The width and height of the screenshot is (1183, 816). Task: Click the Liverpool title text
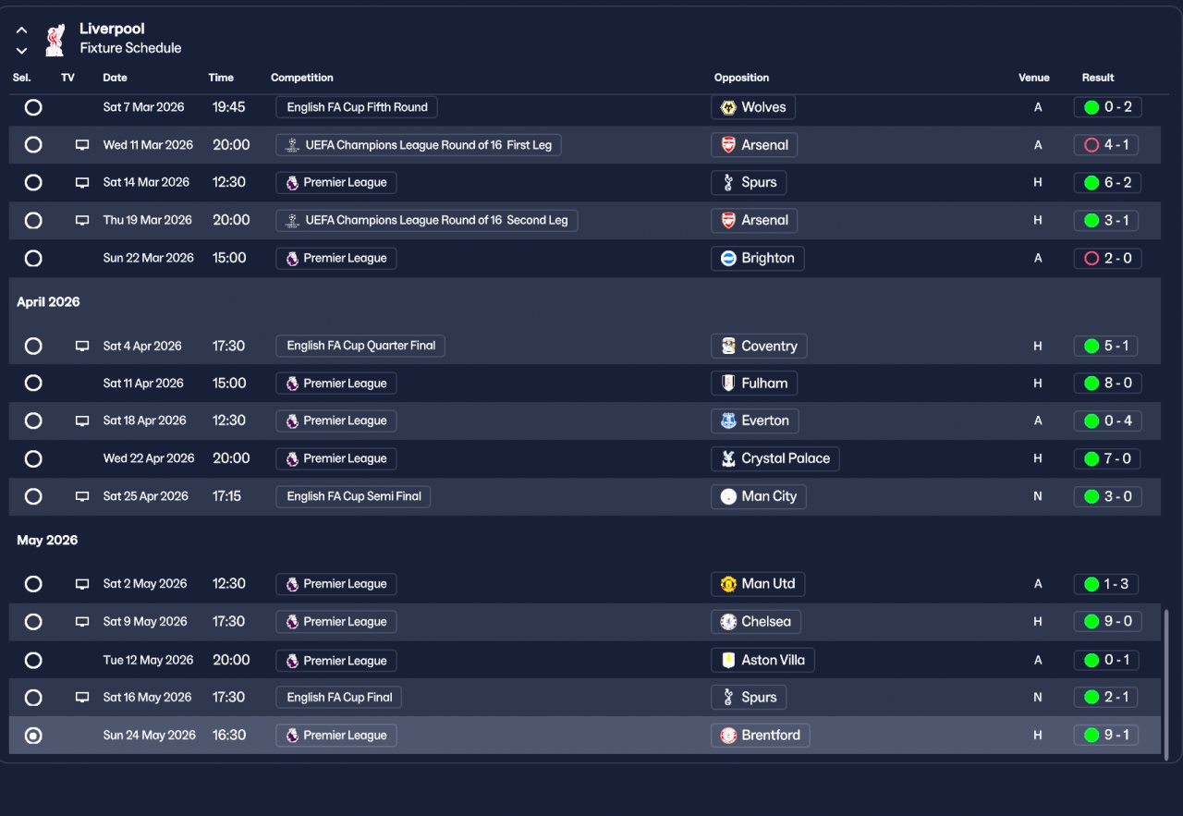coord(112,30)
